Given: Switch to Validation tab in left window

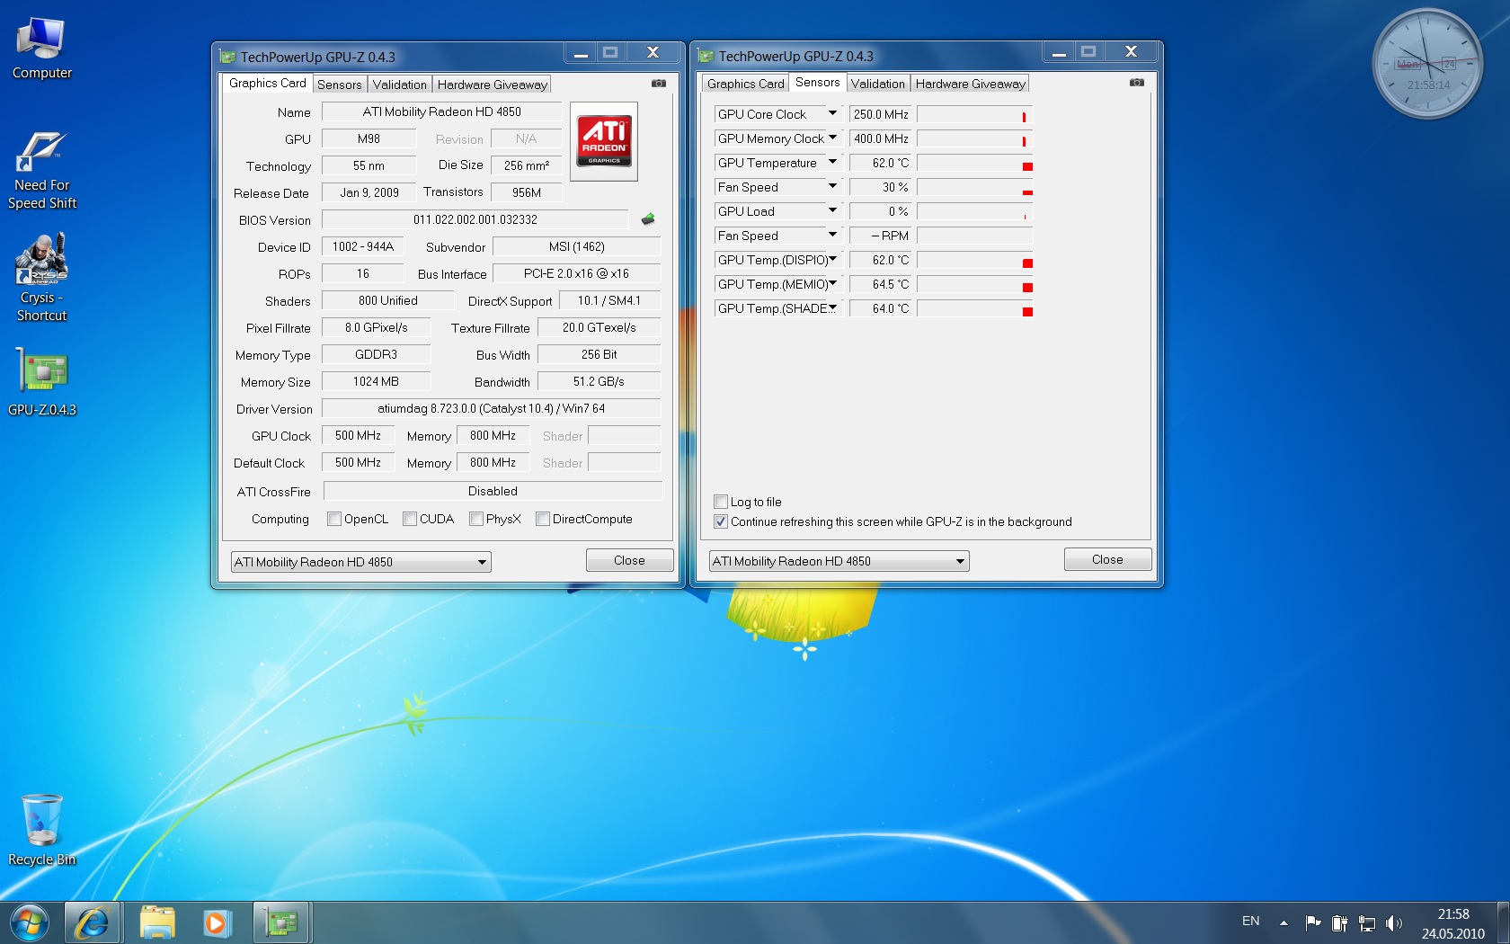Looking at the screenshot, I should 400,85.
